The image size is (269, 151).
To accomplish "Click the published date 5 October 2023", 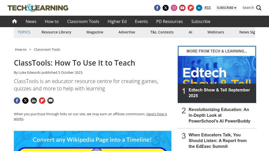I will click(70, 72).
